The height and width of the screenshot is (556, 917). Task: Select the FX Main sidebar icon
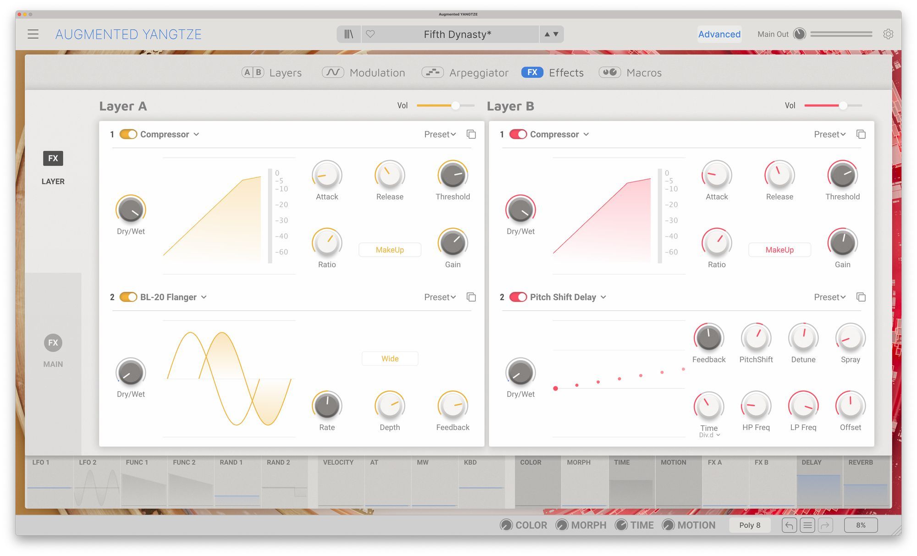pos(53,343)
